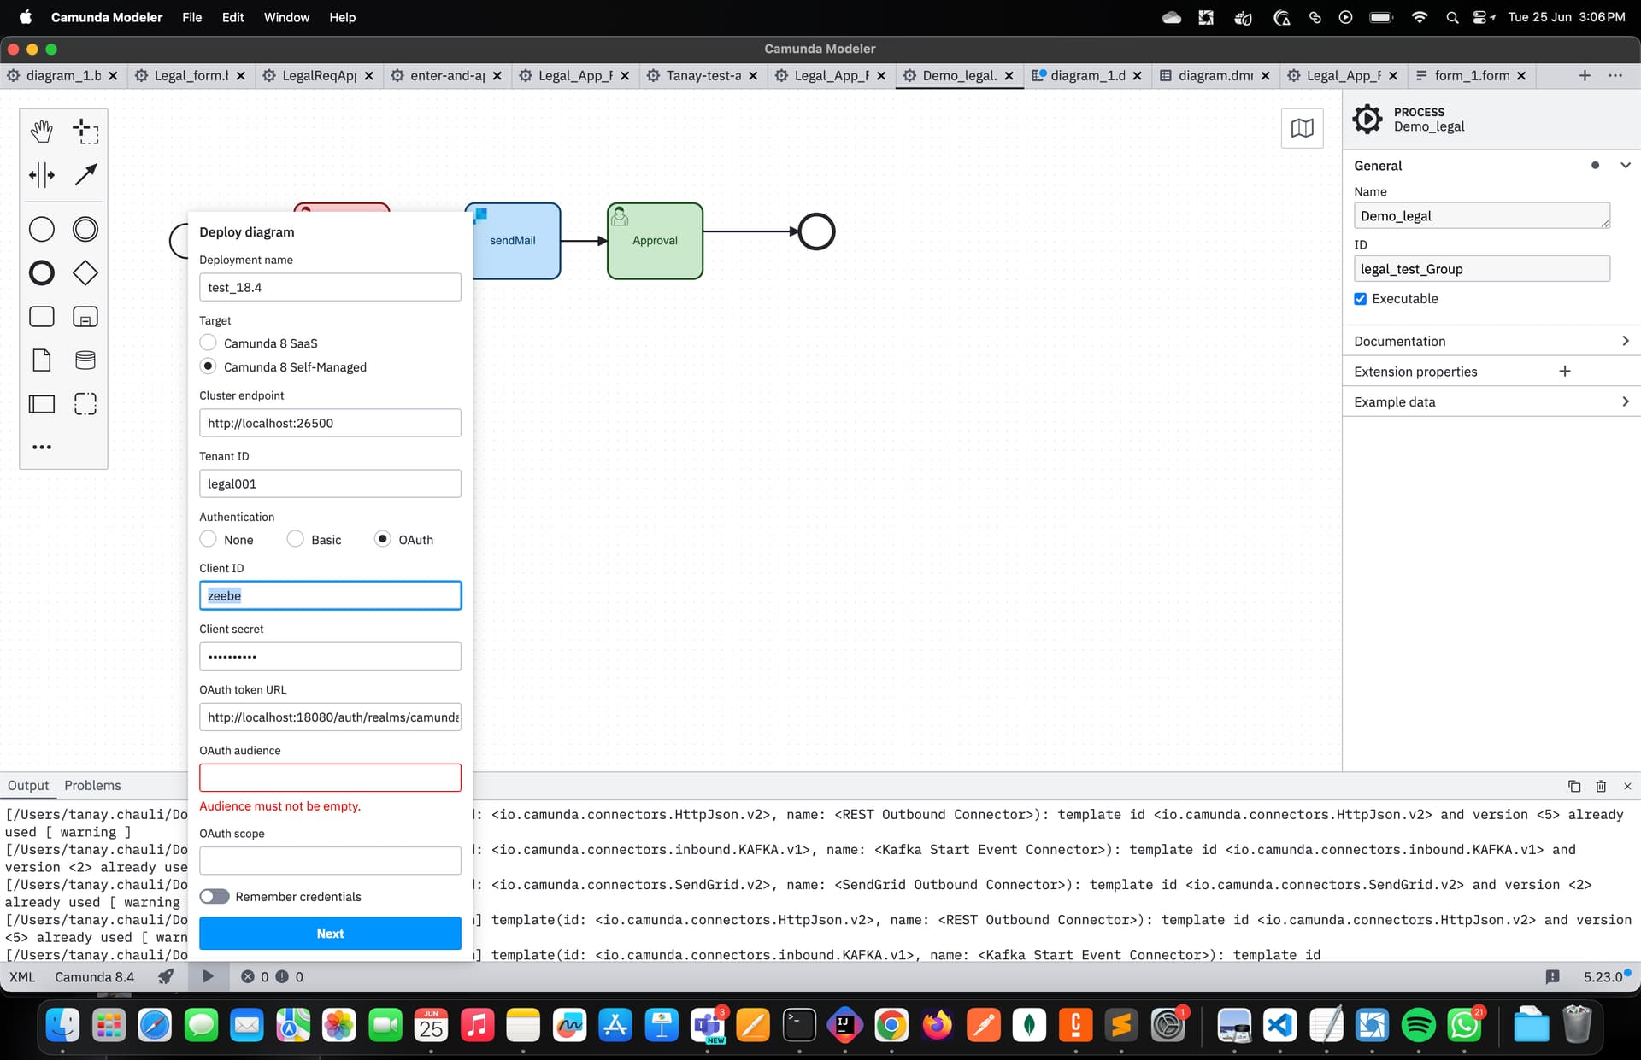The height and width of the screenshot is (1060, 1641).
Task: Select the Approval user task
Action: click(x=655, y=241)
